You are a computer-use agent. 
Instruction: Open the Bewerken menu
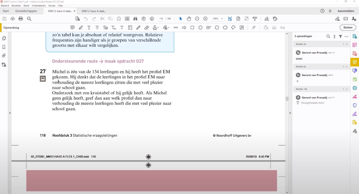coord(16,6)
